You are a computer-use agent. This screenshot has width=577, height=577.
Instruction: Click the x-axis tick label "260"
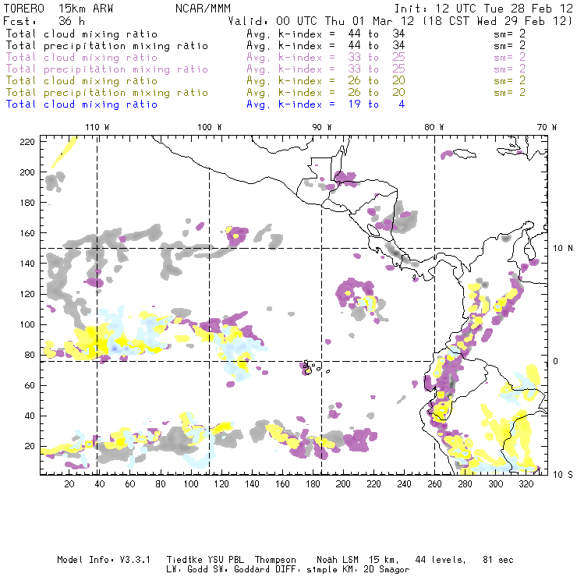click(x=434, y=483)
